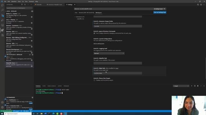Viewport: 206px width, 115px height.
Task: Open Logging Level dropdown showing Normal
Action: click(109, 53)
